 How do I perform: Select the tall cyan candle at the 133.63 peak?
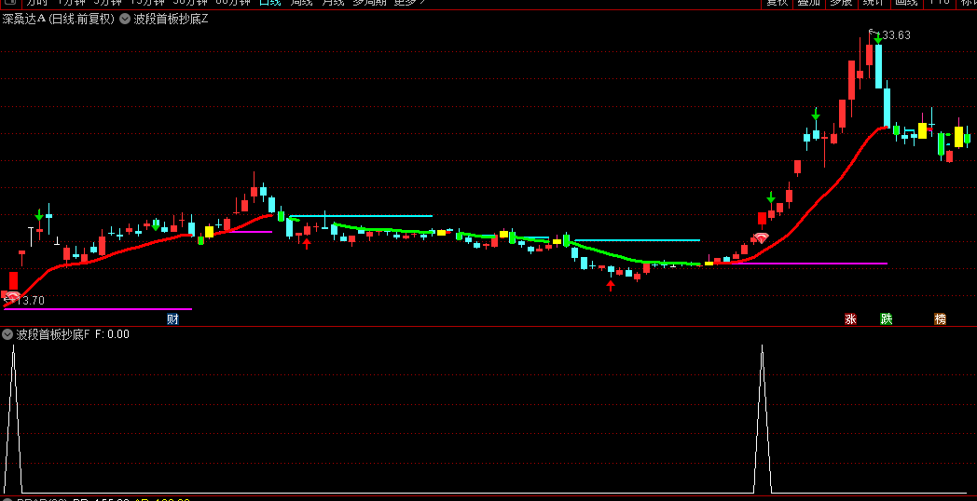pyautogui.click(x=878, y=66)
